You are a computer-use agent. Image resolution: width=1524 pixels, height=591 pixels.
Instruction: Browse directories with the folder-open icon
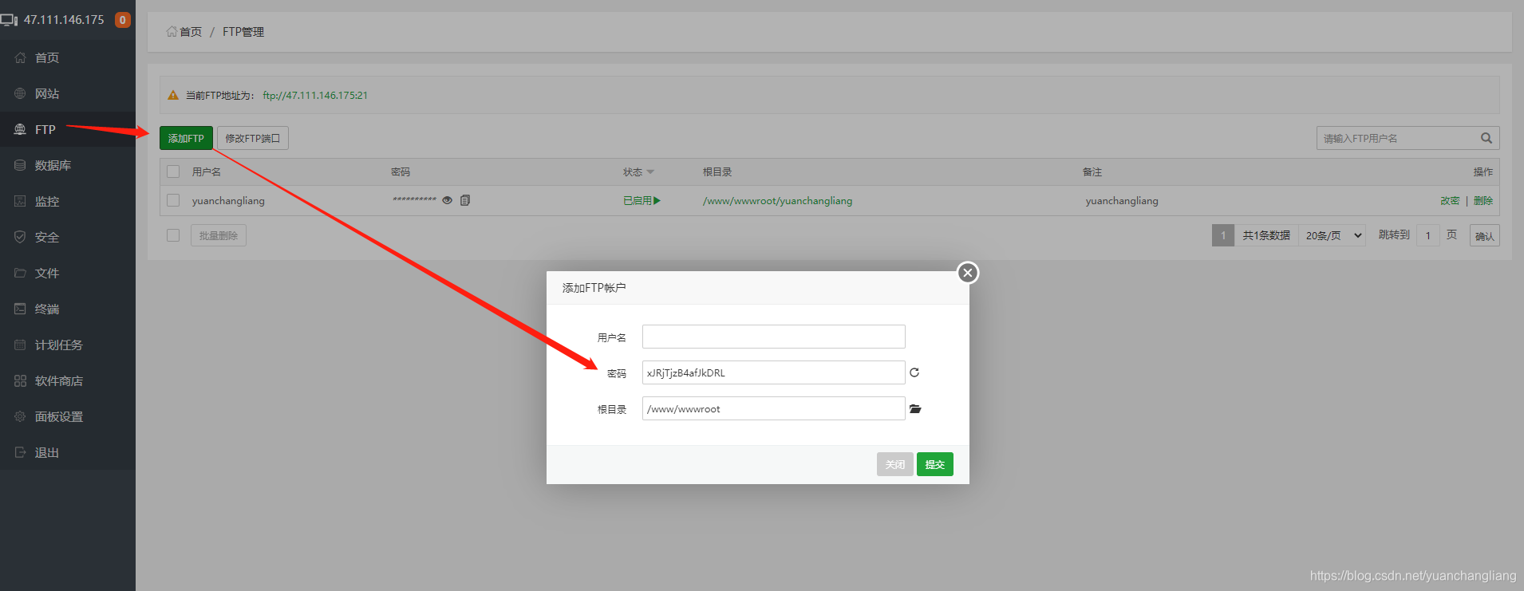pos(915,408)
